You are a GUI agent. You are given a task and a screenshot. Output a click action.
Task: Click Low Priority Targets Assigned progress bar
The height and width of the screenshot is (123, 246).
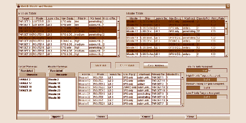207,97
